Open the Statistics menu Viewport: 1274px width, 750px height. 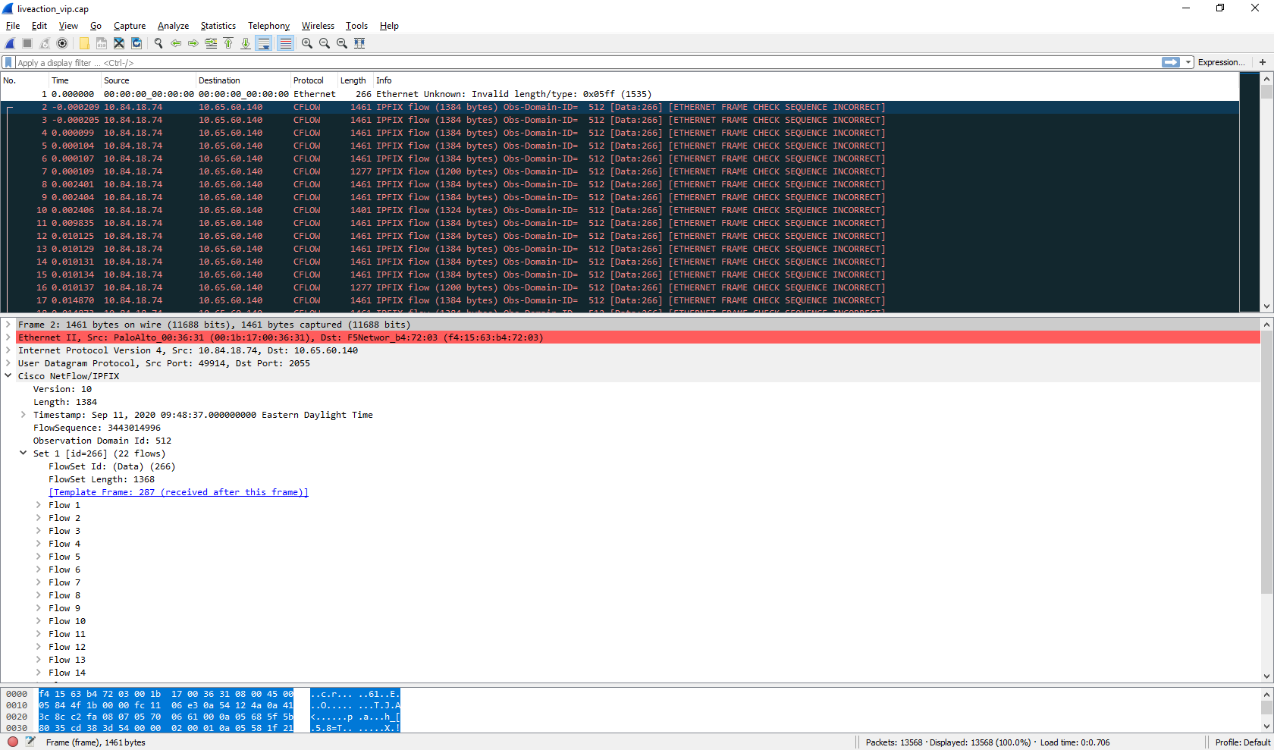pos(218,26)
